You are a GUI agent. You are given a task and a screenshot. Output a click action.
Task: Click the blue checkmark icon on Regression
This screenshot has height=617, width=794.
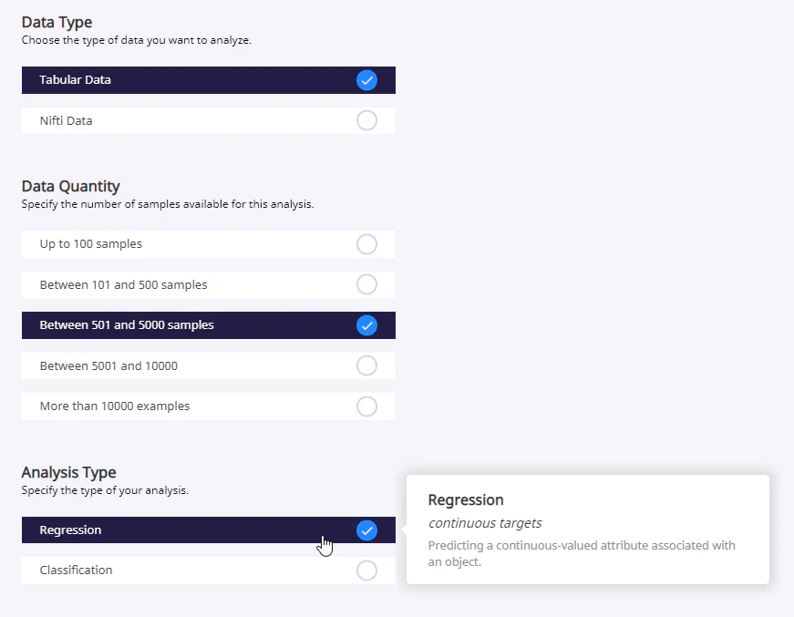point(366,530)
